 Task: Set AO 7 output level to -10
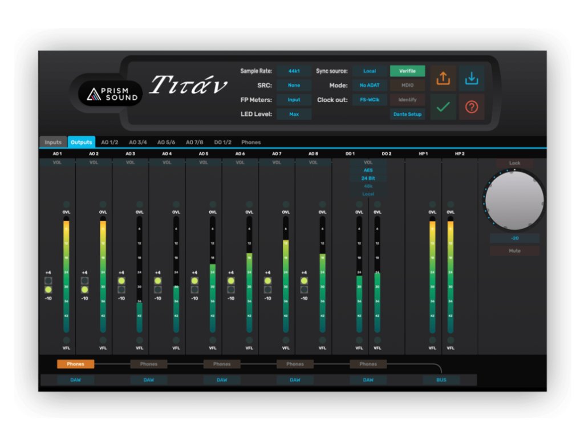click(x=268, y=289)
